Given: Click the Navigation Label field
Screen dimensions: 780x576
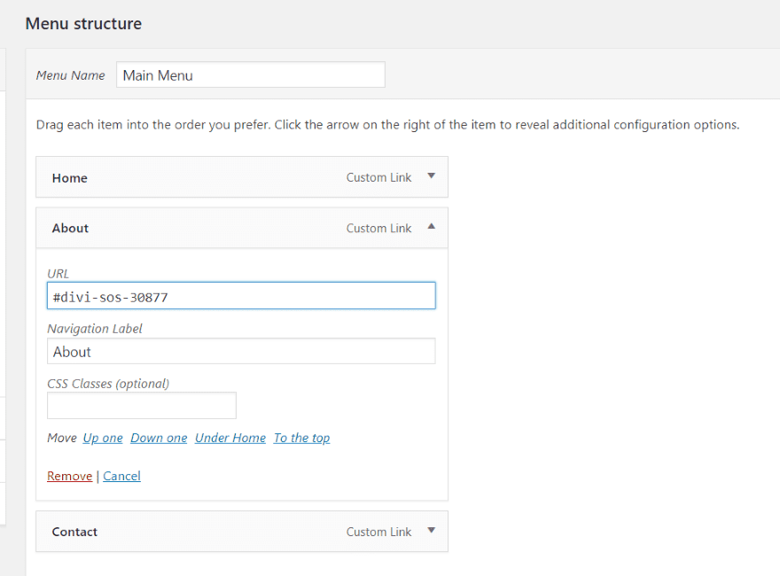Looking at the screenshot, I should 241,351.
